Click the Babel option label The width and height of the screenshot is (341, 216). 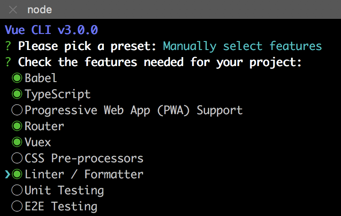point(41,78)
